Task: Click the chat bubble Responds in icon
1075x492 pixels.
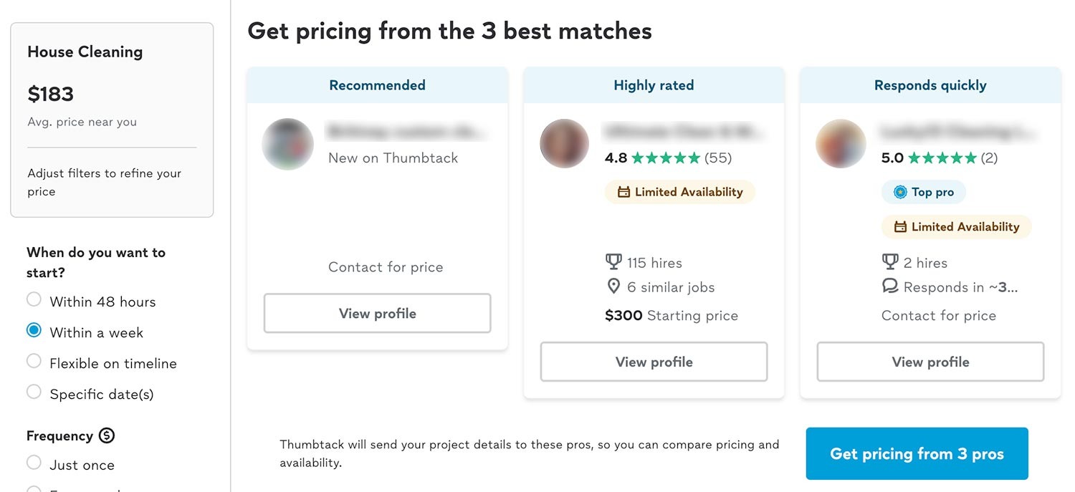Action: [890, 286]
